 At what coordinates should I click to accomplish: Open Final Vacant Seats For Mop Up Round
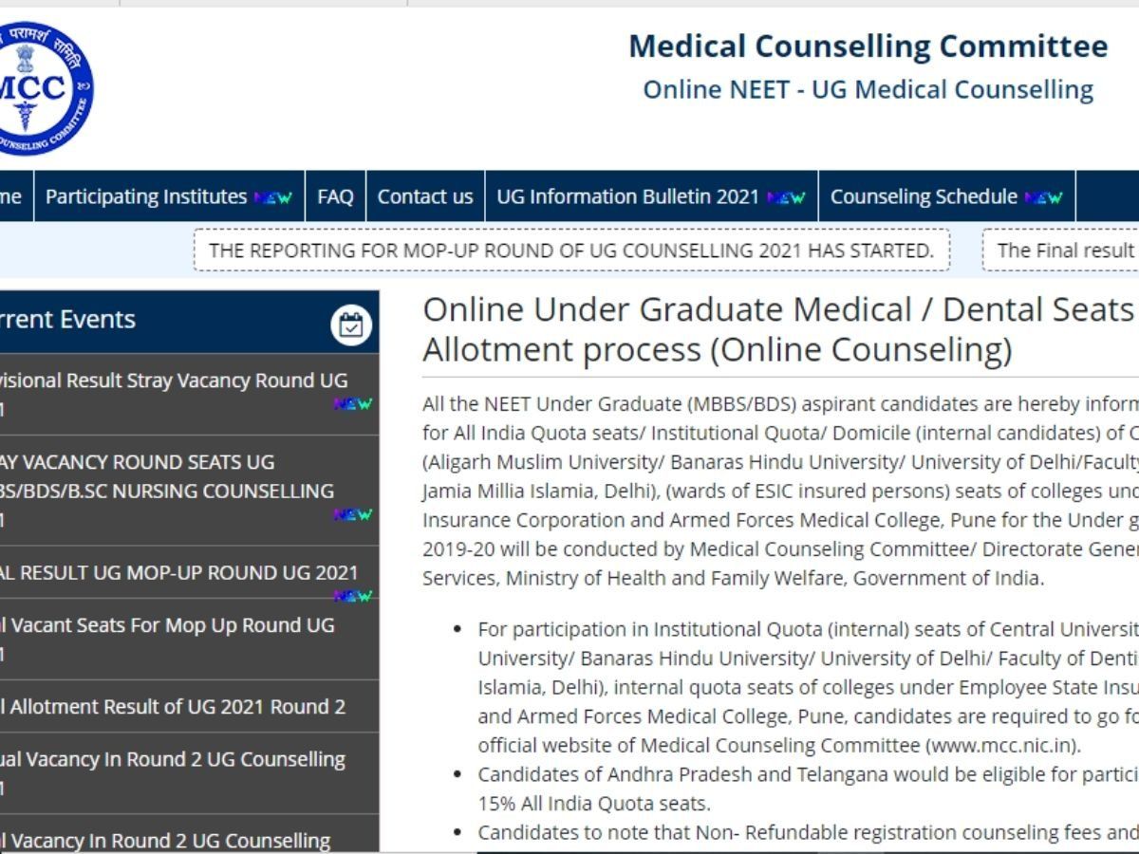(x=171, y=637)
